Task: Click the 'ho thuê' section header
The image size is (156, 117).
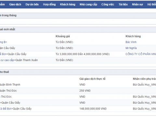Action: point(5,72)
